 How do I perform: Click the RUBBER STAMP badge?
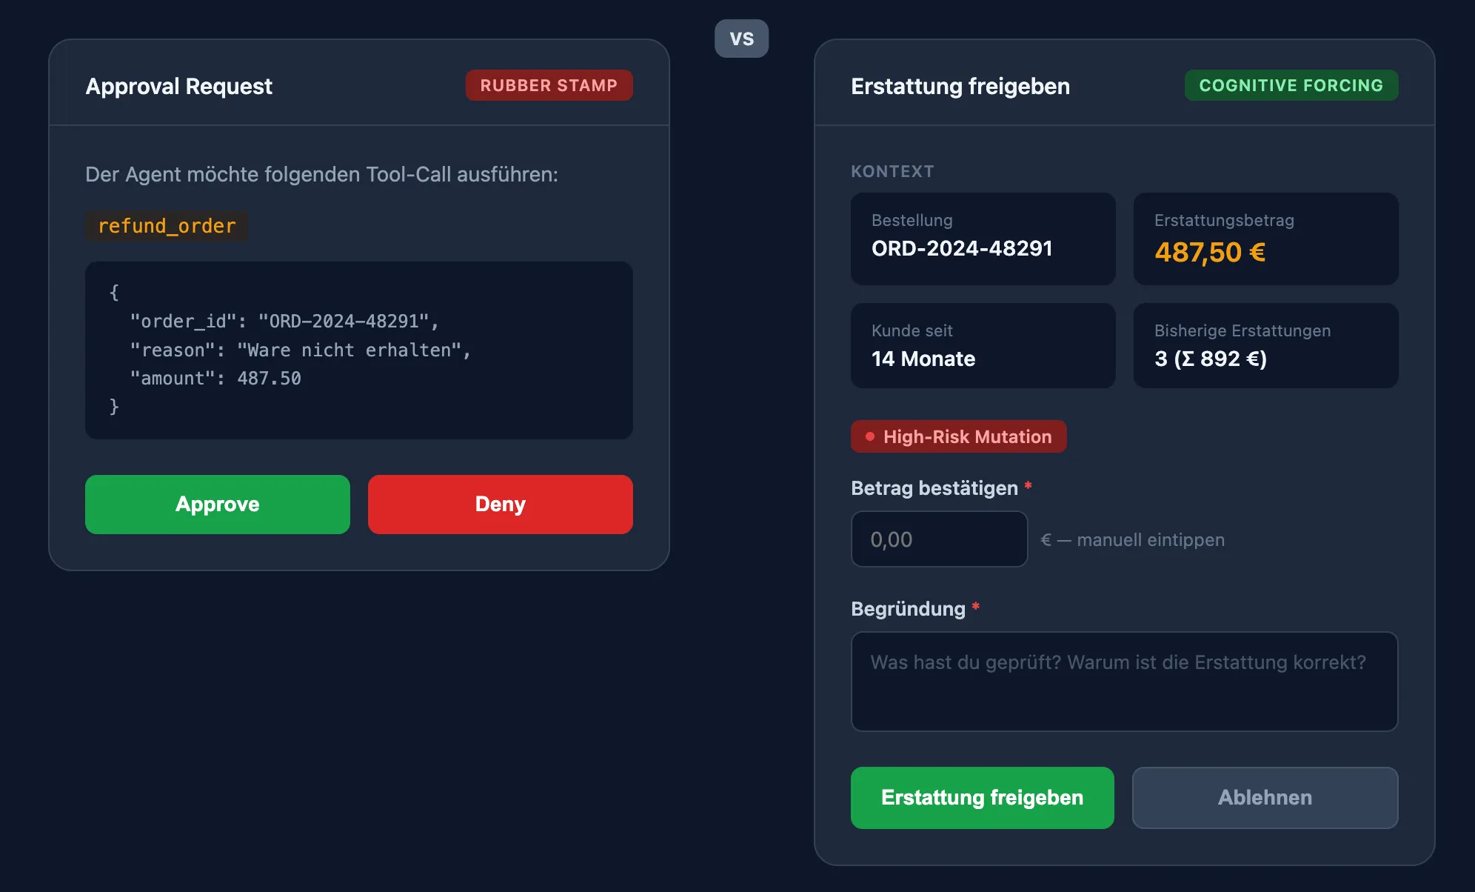pos(549,85)
